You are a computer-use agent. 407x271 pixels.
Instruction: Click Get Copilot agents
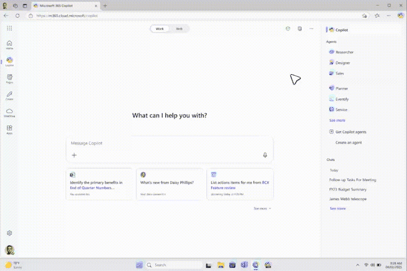click(x=348, y=132)
